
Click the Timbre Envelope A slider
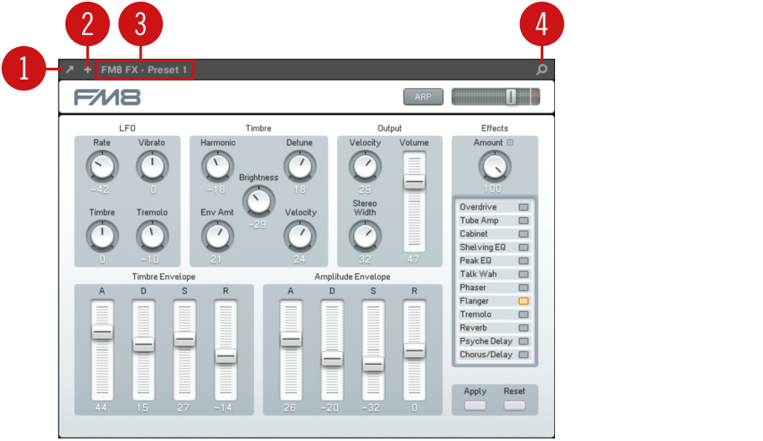(x=102, y=332)
